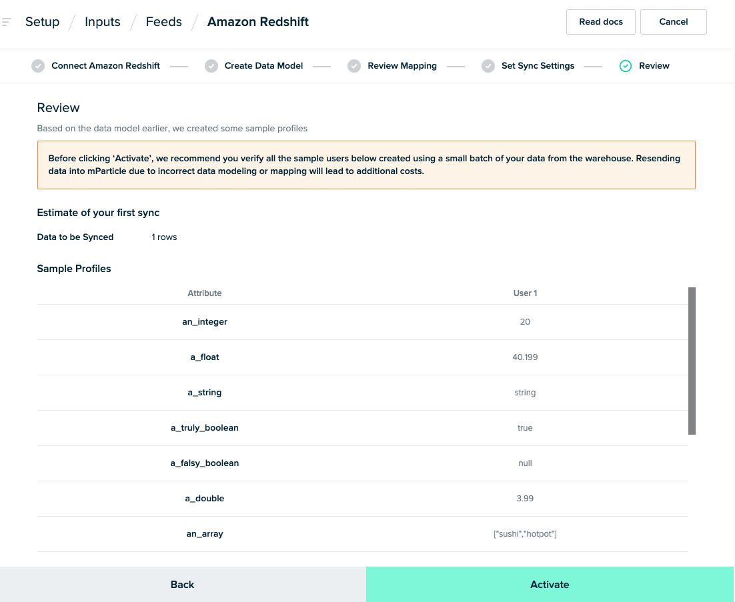Go to Create Data Model step
Screen dimensions: 735x602
click(263, 66)
